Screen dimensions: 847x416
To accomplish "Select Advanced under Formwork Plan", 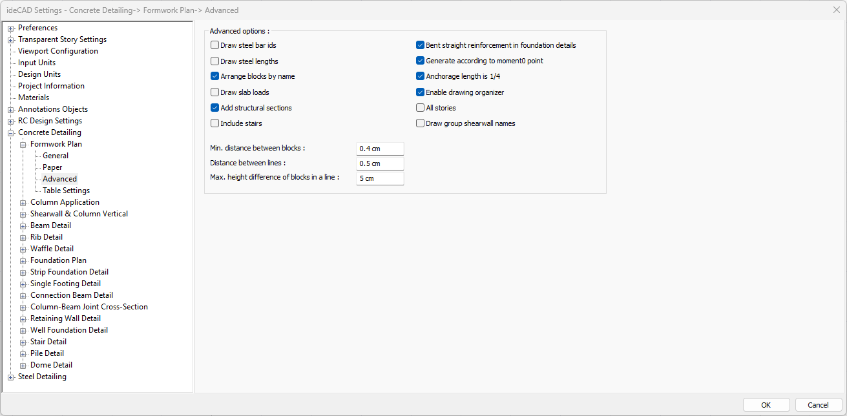I will 59,179.
